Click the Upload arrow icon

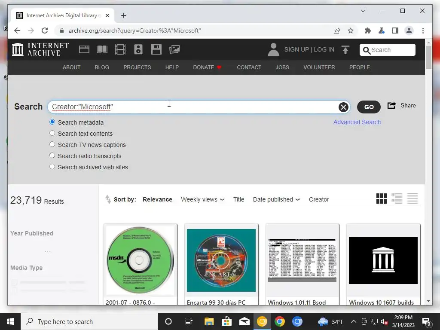345,50
